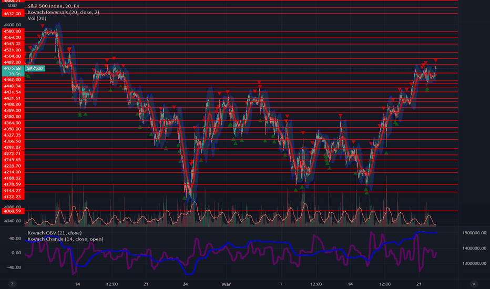Click the 4600.00 axis tick
The image size is (490, 289).
coord(13,25)
